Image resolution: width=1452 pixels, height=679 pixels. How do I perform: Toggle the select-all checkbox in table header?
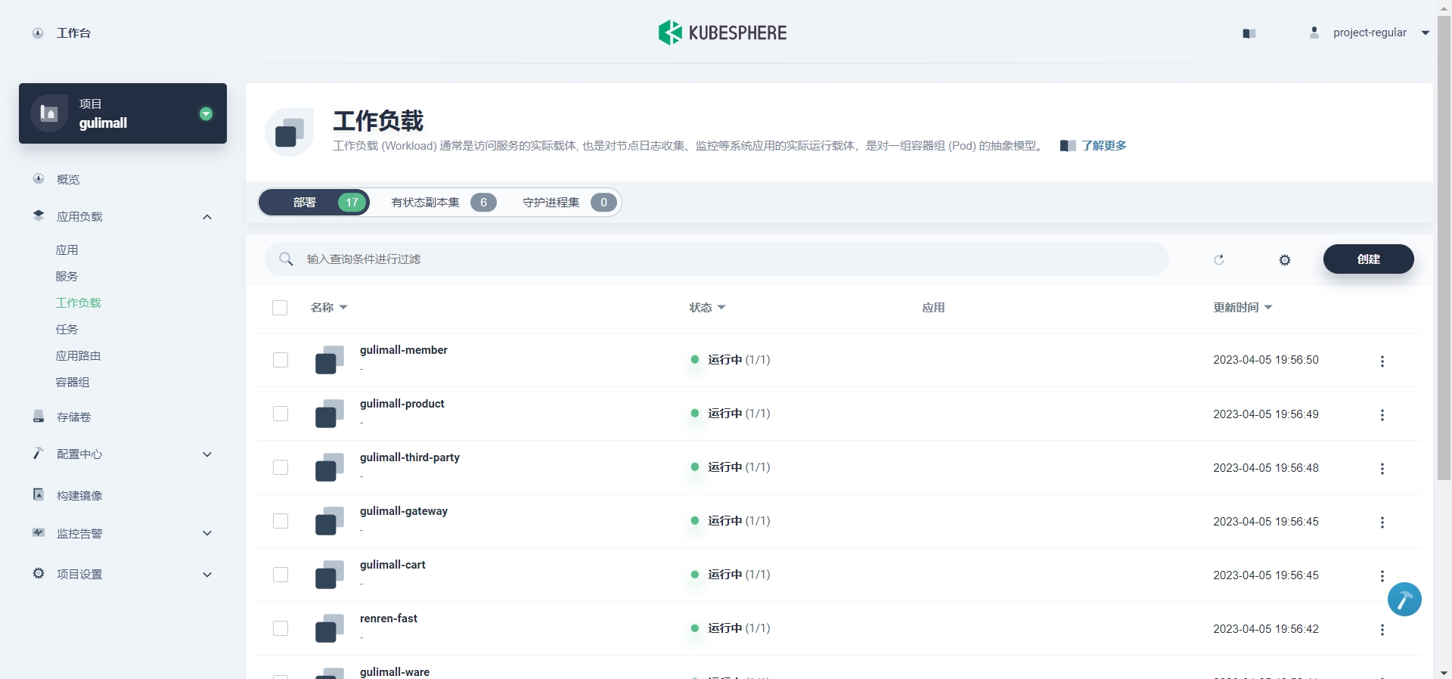tap(280, 308)
